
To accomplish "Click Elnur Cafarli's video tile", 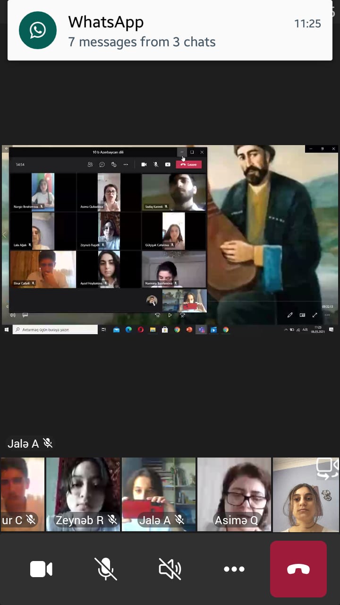I will [x=43, y=269].
